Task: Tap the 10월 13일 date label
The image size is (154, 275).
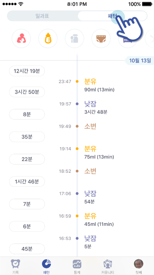Action: coord(140,61)
